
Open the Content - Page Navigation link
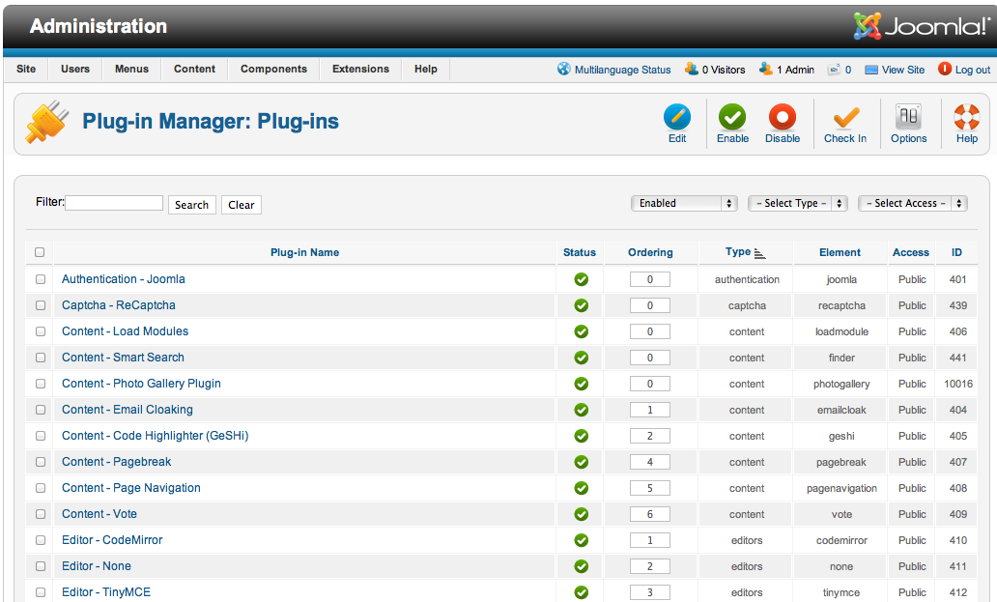coord(131,488)
